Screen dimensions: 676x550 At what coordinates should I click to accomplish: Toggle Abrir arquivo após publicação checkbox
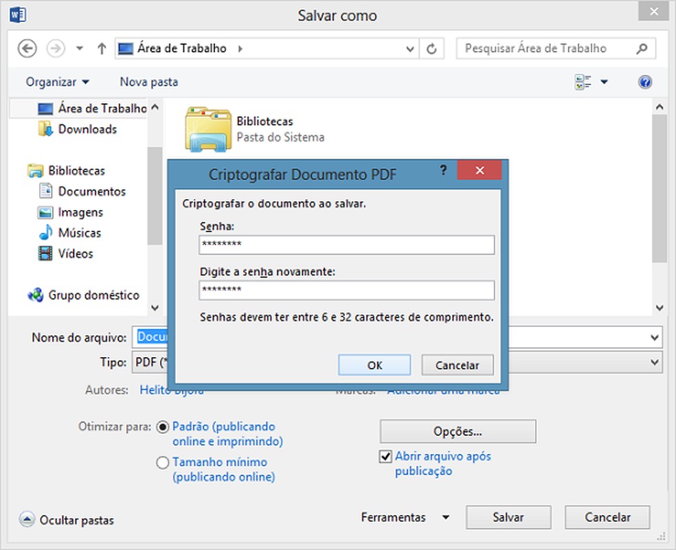point(385,457)
